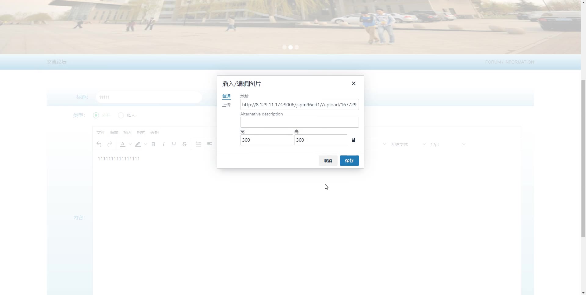Open the highlight color dropdown arrow
Screen dimensions: 586x295
point(145,144)
